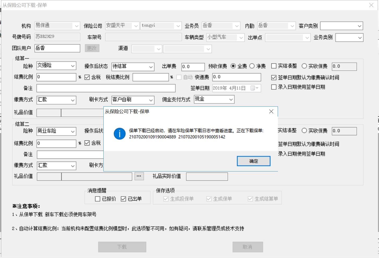Click the 结费比例 field in 结算一
The height and width of the screenshot is (258, 379).
click(56, 77)
